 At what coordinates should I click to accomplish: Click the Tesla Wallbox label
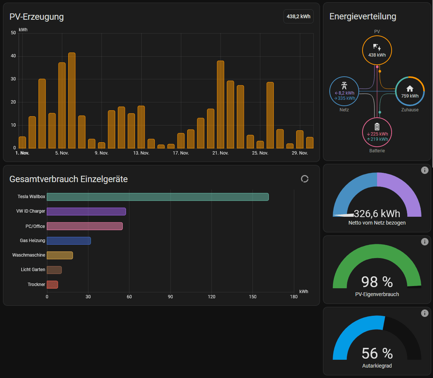click(31, 197)
